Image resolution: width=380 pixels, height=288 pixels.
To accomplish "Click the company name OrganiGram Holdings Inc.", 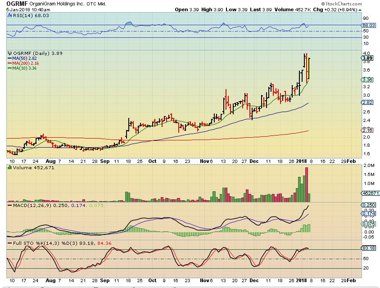I will [57, 4].
